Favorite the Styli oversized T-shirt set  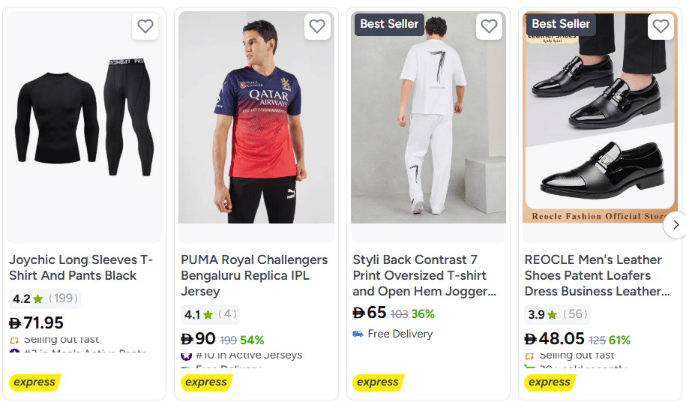(489, 26)
